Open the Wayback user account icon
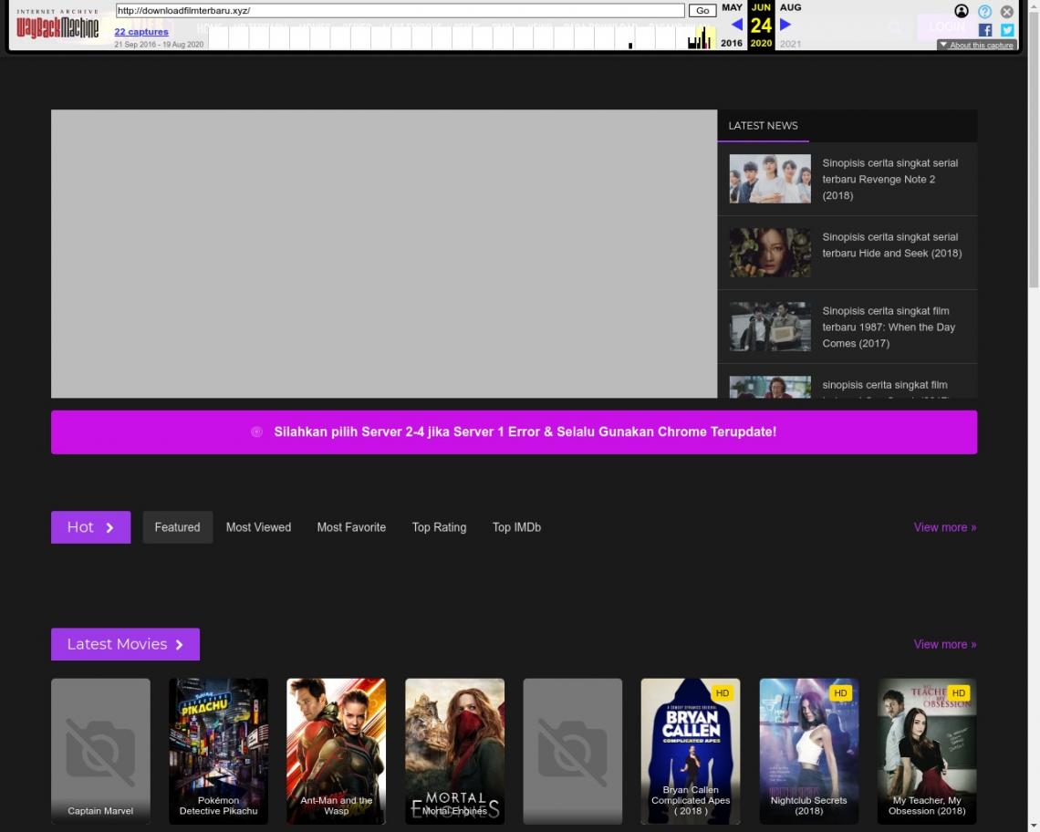Image resolution: width=1040 pixels, height=832 pixels. pos(961,11)
